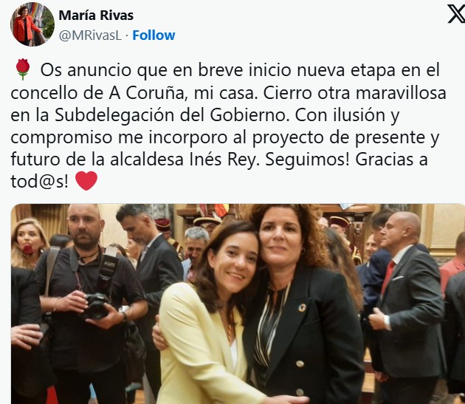Click the camera held by photographer
465x404 pixels.
pyautogui.click(x=95, y=306)
